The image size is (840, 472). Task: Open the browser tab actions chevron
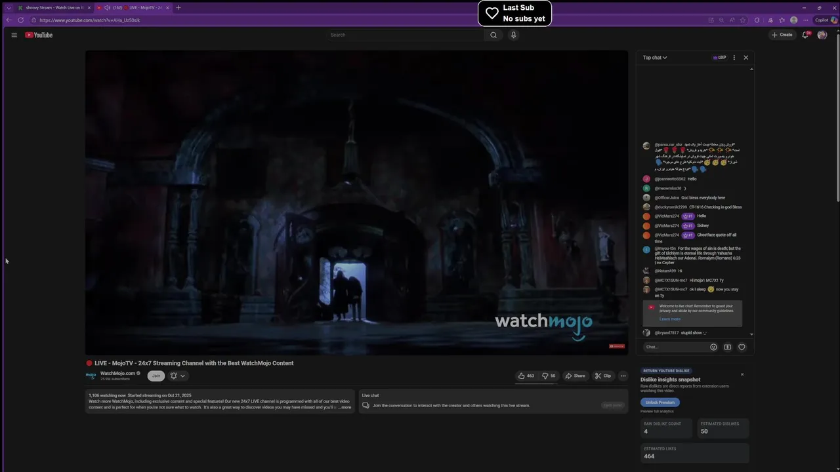(9, 8)
